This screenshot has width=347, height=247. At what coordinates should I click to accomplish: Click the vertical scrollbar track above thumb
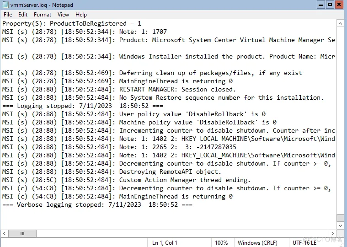[340, 121]
